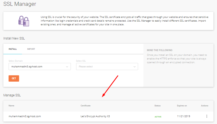This screenshot has width=217, height=124.
Task: Click the expiry date 11/21/2019
Action: (184, 116)
